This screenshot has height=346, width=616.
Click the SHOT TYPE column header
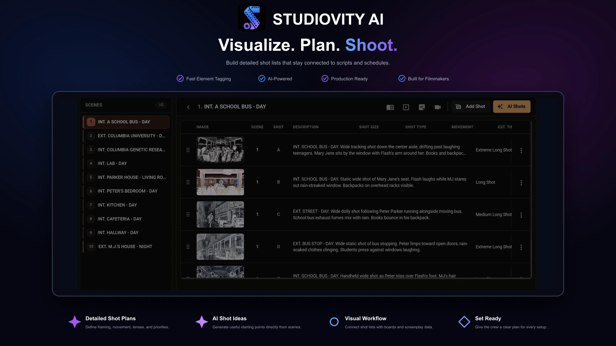(x=416, y=127)
